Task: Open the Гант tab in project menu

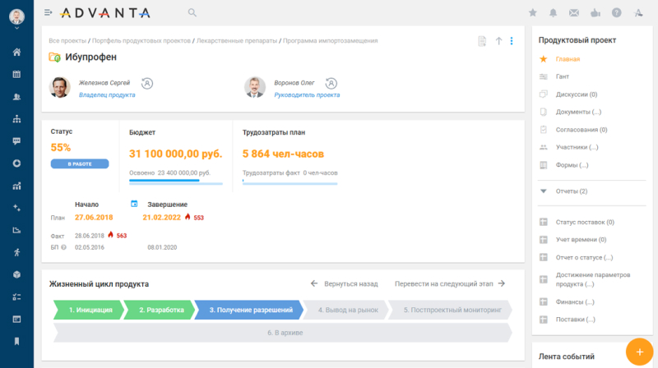Action: click(562, 76)
